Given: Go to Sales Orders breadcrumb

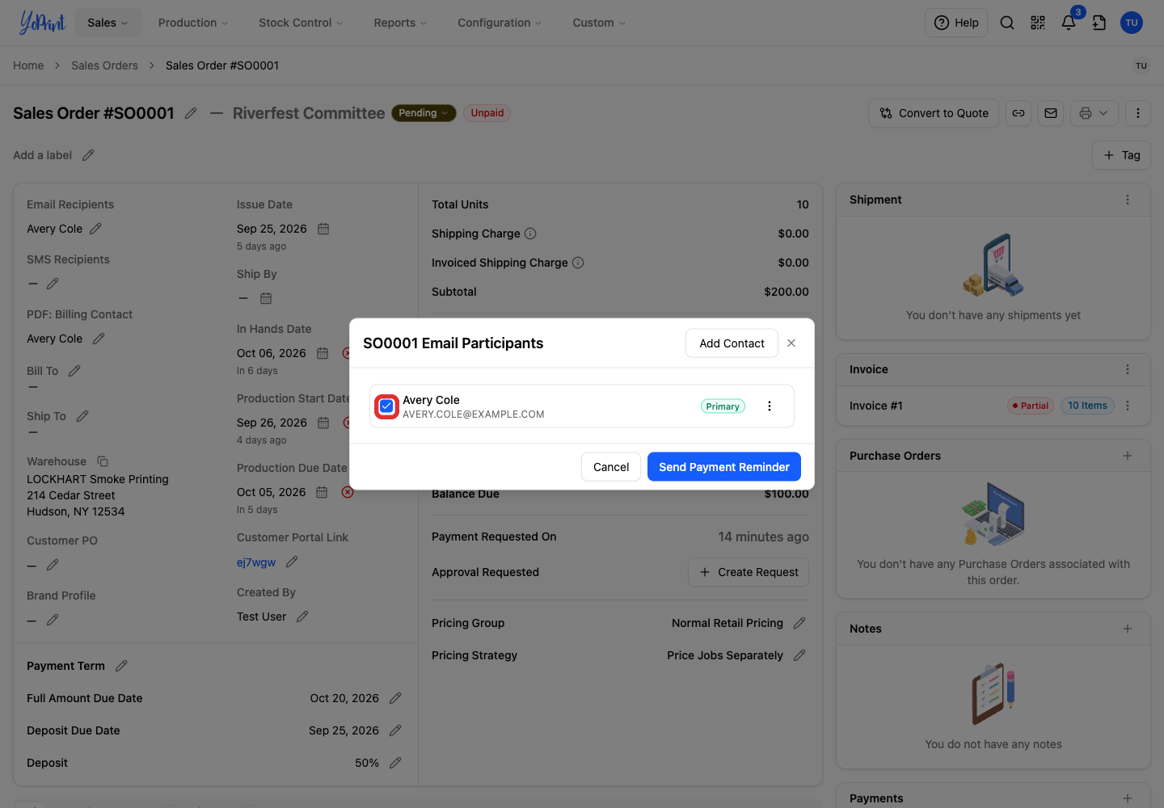Looking at the screenshot, I should pyautogui.click(x=104, y=65).
